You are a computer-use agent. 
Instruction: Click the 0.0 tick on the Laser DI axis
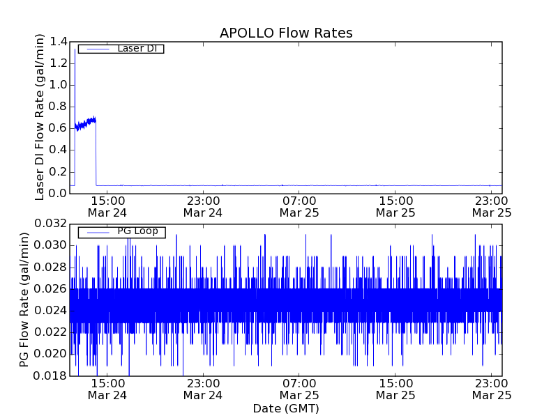[58, 194]
